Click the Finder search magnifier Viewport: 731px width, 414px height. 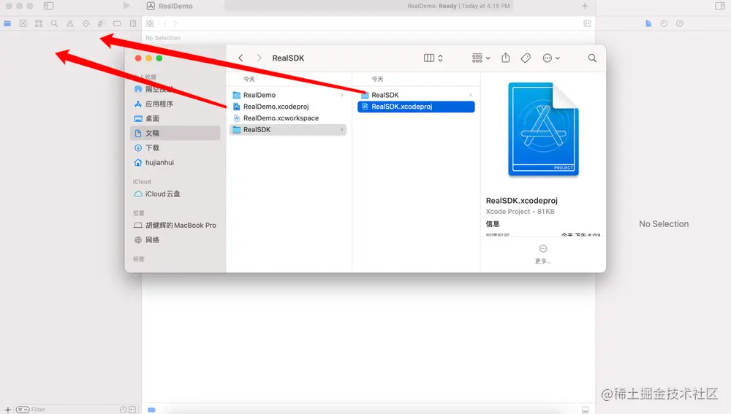click(x=592, y=58)
